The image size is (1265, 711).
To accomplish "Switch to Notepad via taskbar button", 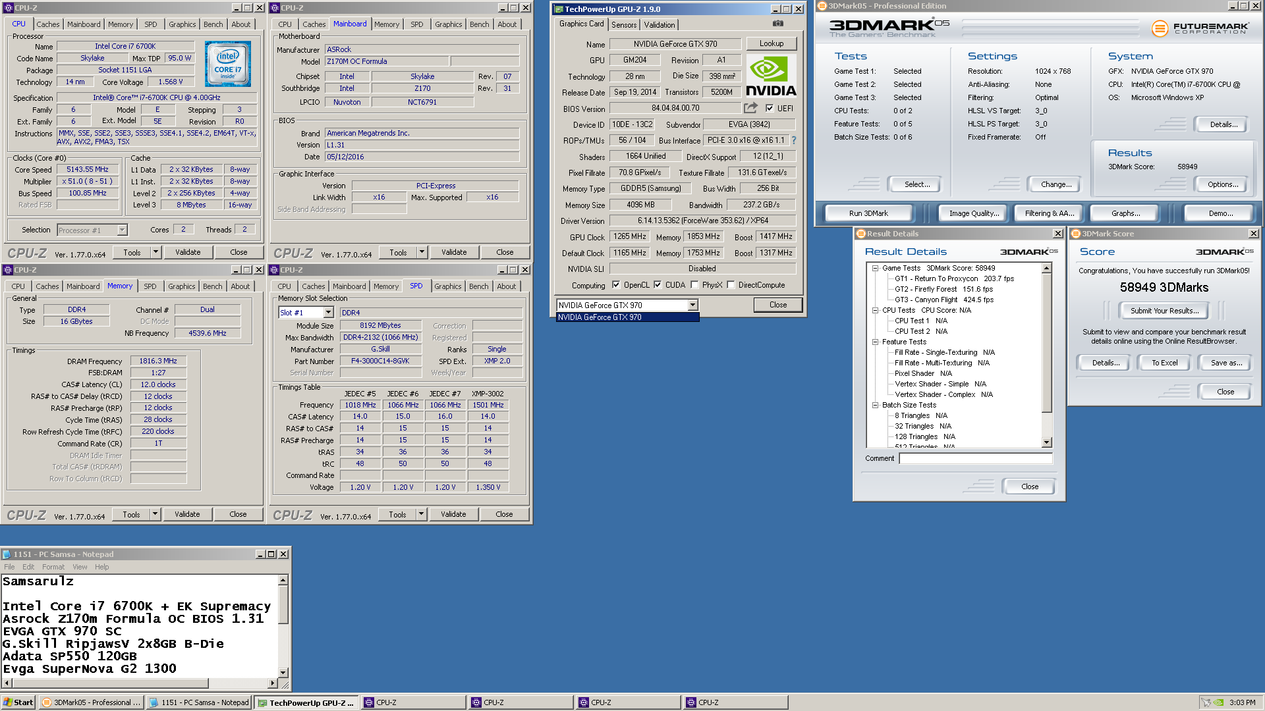I will [x=198, y=702].
